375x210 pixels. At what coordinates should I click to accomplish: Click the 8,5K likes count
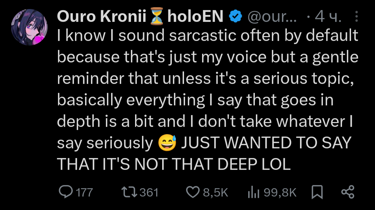pos(215,192)
